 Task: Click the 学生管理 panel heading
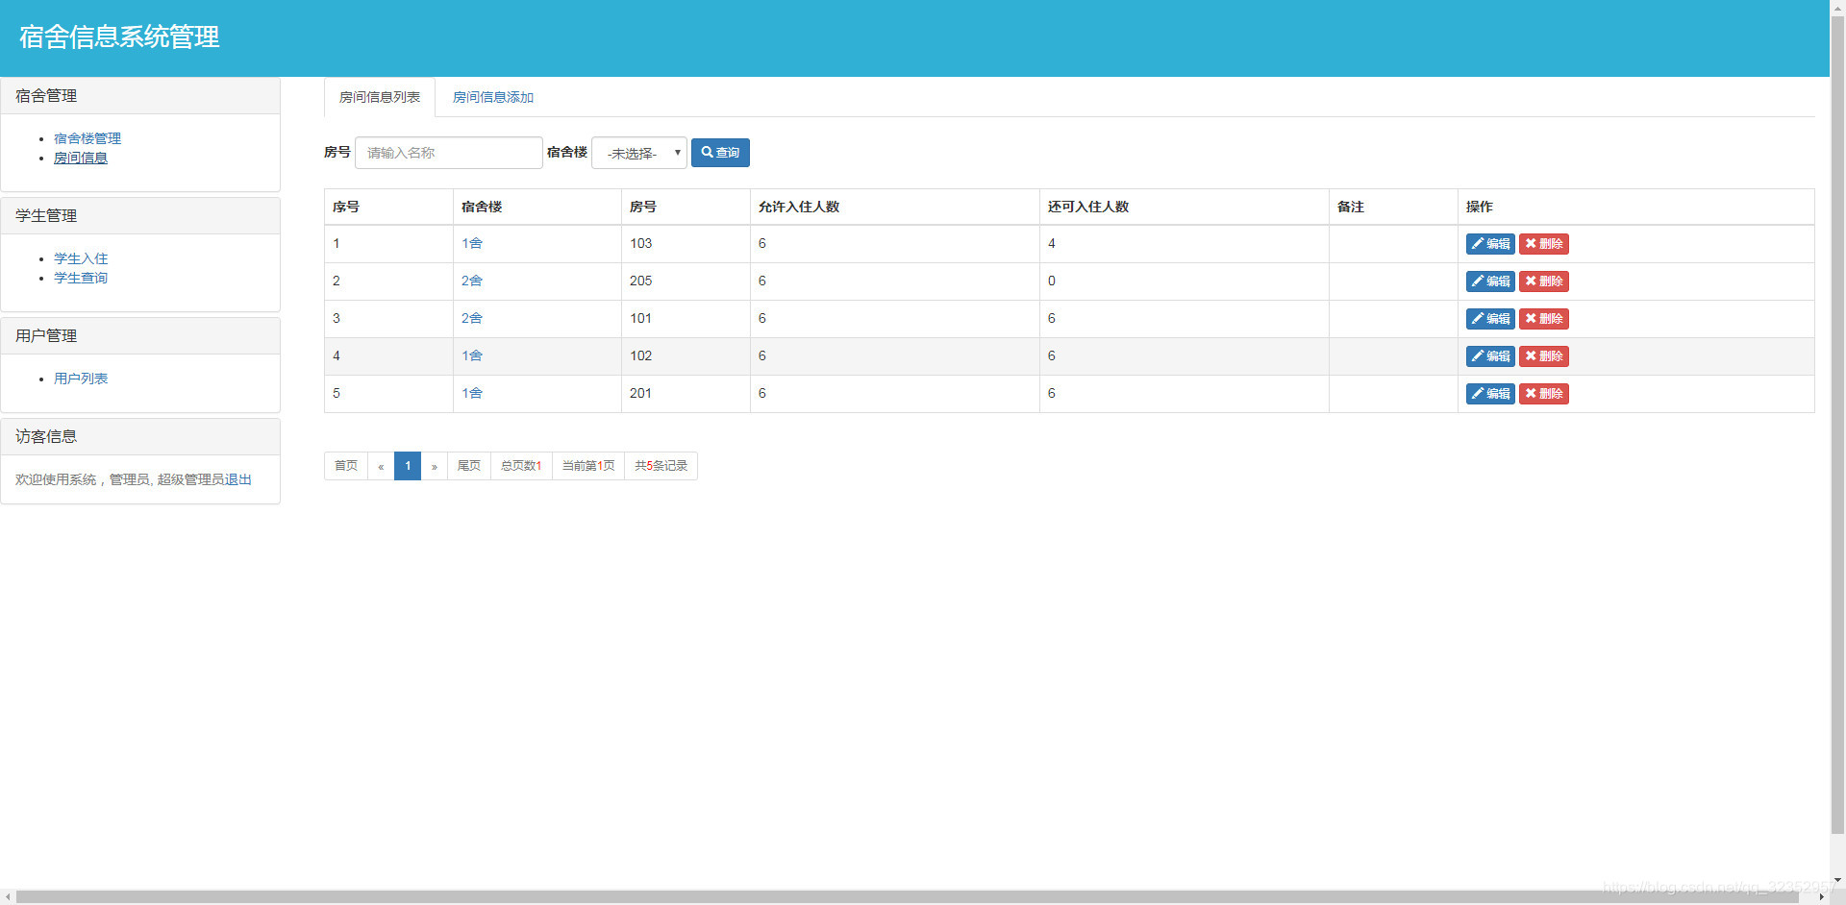[x=140, y=216]
